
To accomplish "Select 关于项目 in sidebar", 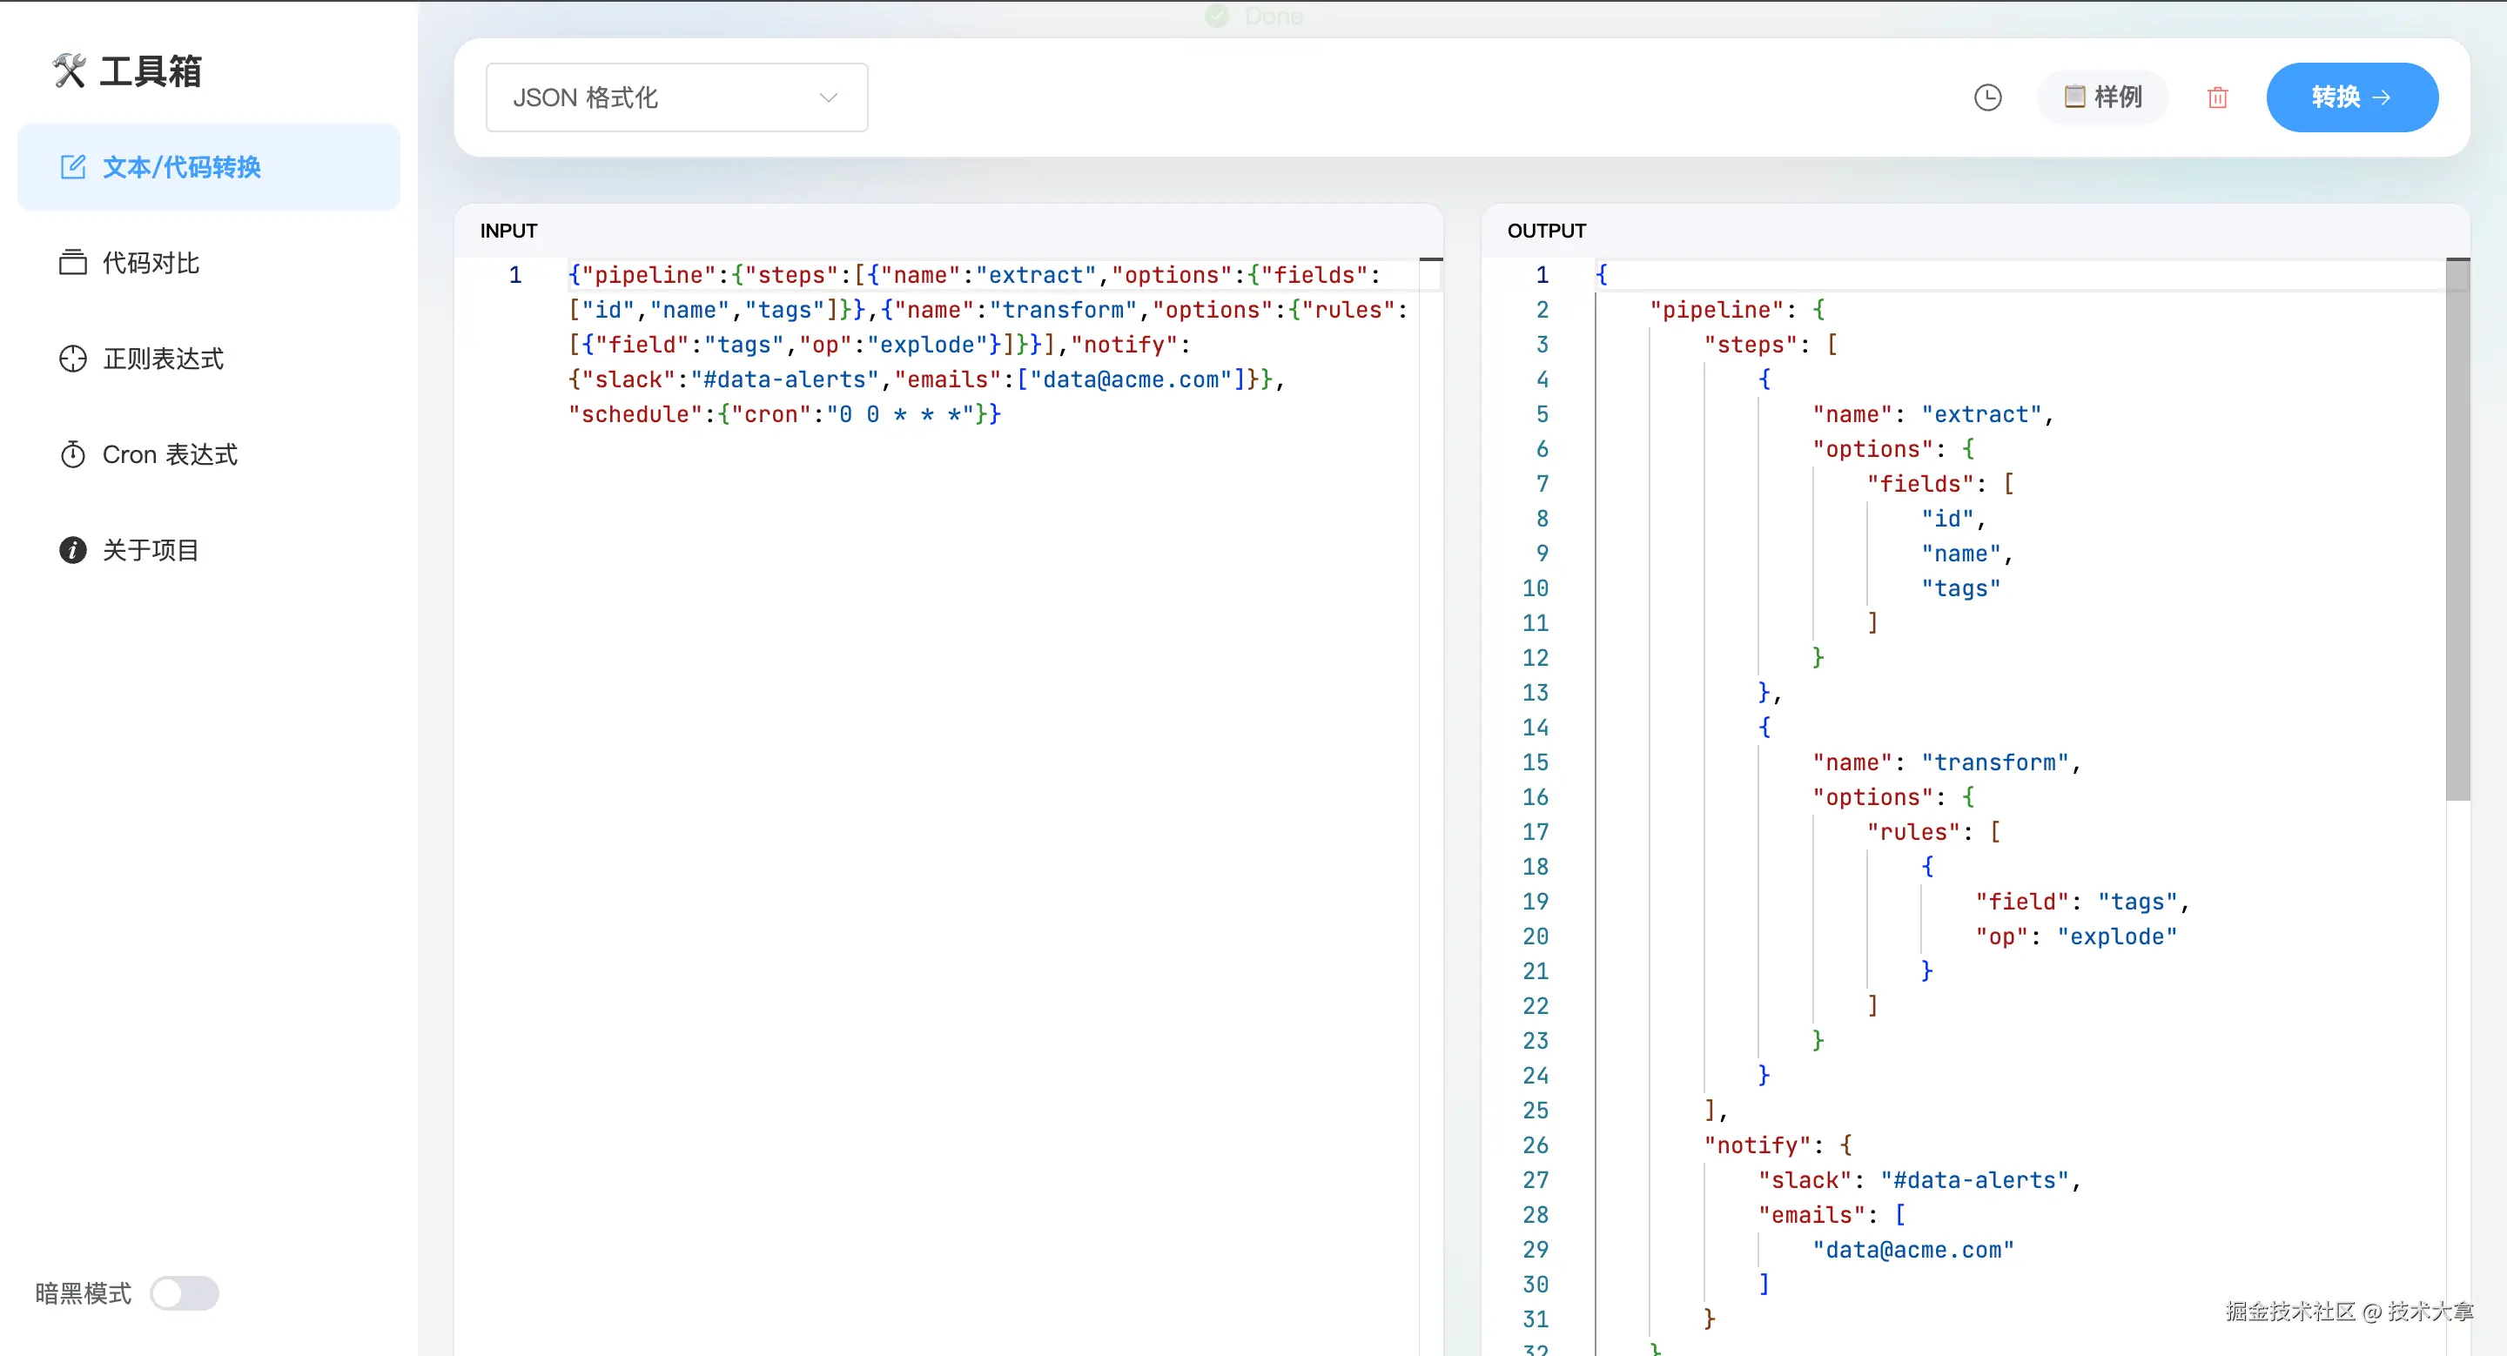I will click(151, 551).
